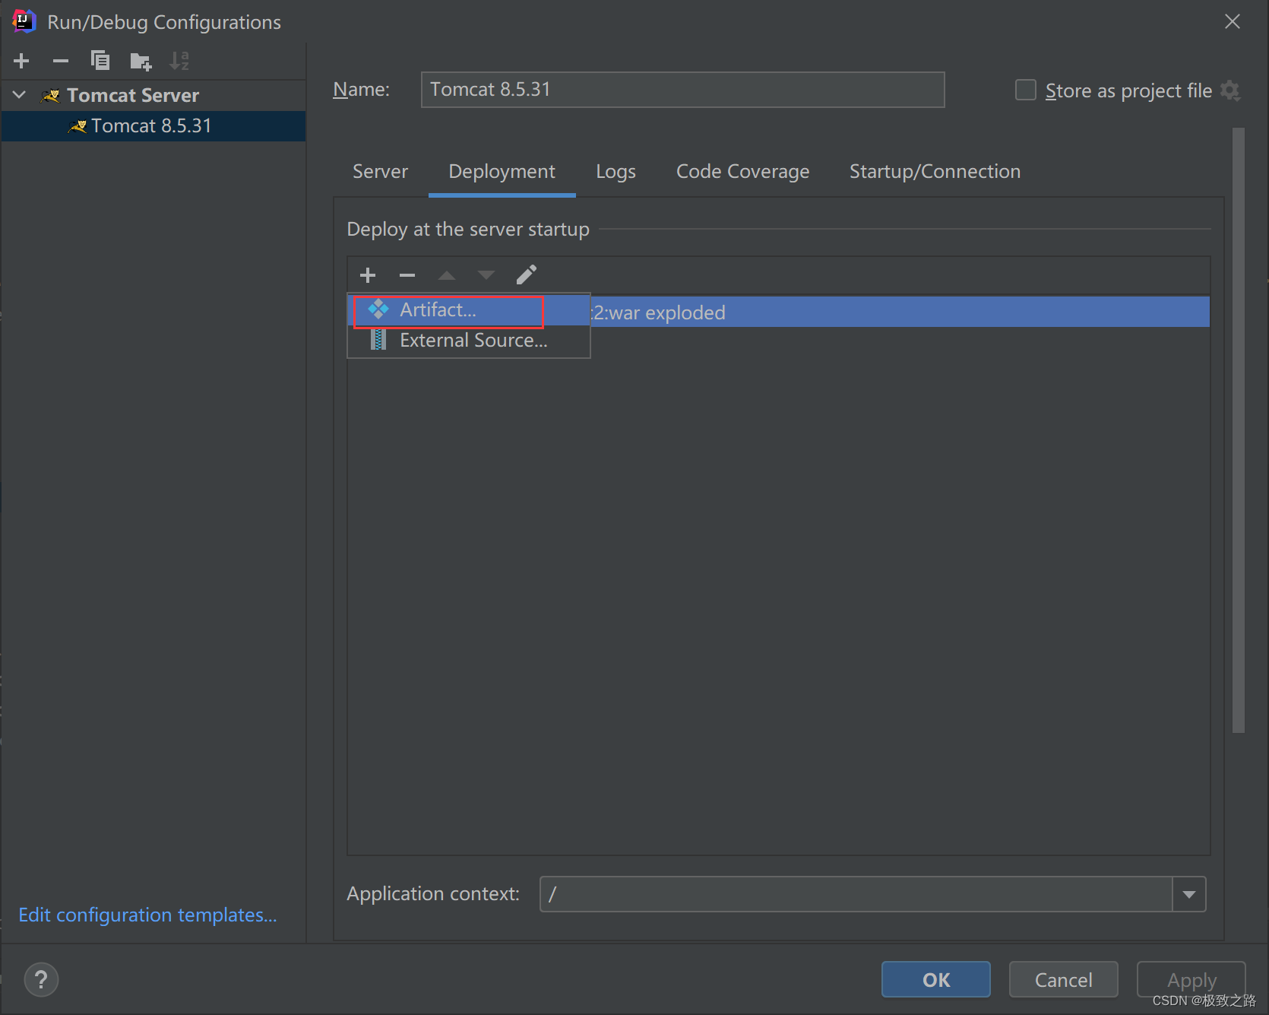Close the Run/Debug Configurations dialog
The width and height of the screenshot is (1269, 1015).
coord(1233,21)
